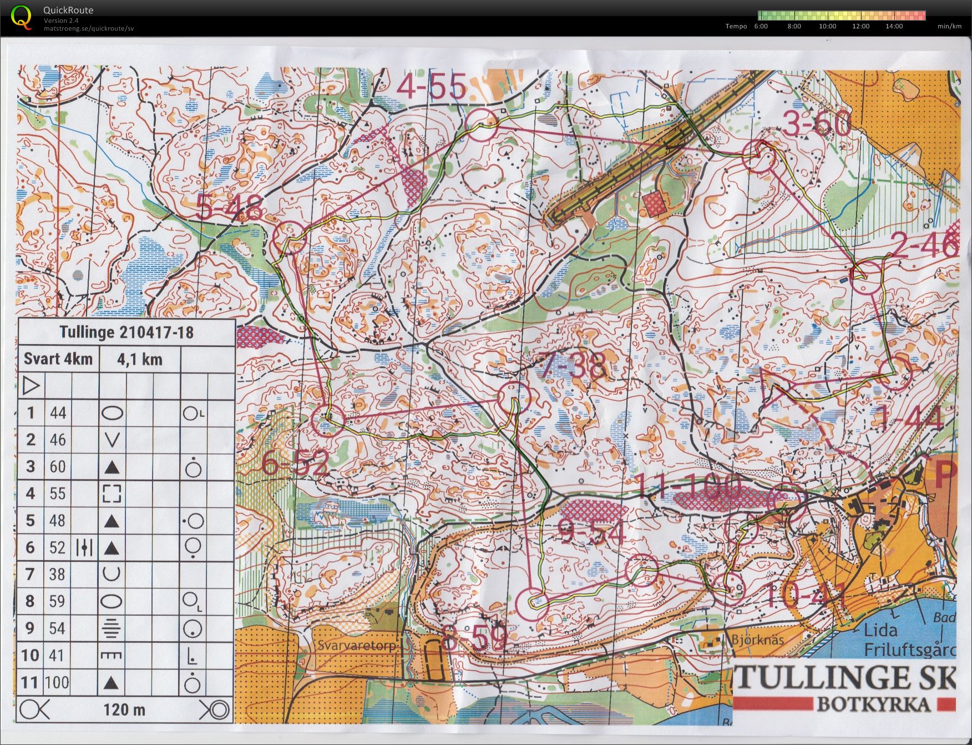The width and height of the screenshot is (972, 745).
Task: Click control code 100 in table row 11
Action: pyautogui.click(x=58, y=682)
